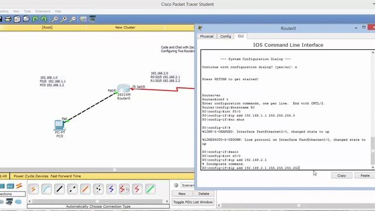This screenshot has width=375, height=211.
Task: Select the blue Coaxial cable
Action: tap(111, 189)
